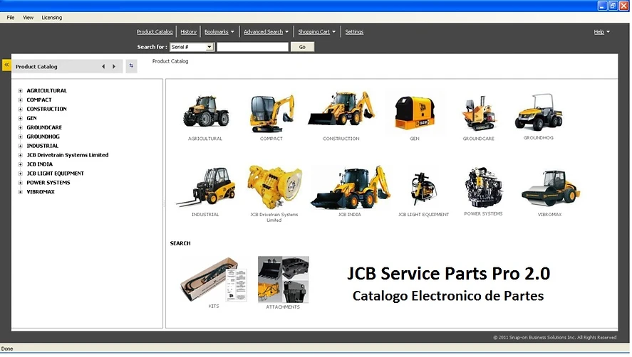Open the GROUNDHOG utility vehicle image

coord(539,112)
